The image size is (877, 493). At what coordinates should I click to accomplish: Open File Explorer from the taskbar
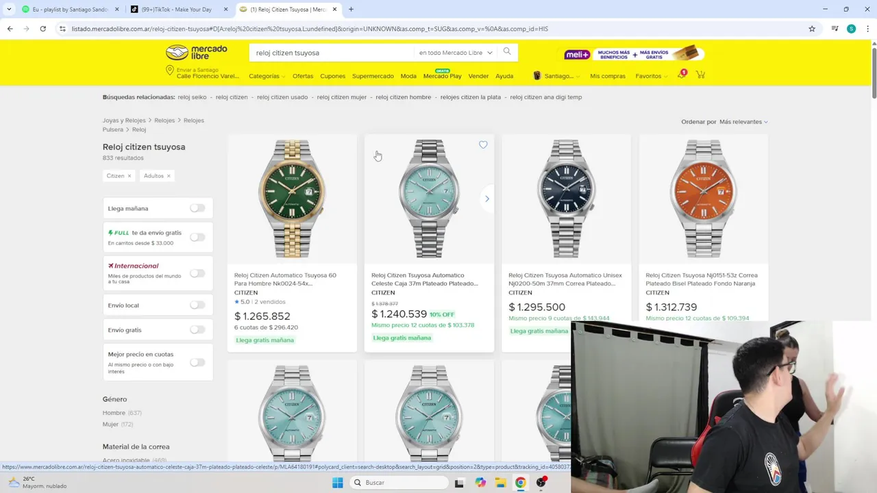(x=501, y=483)
